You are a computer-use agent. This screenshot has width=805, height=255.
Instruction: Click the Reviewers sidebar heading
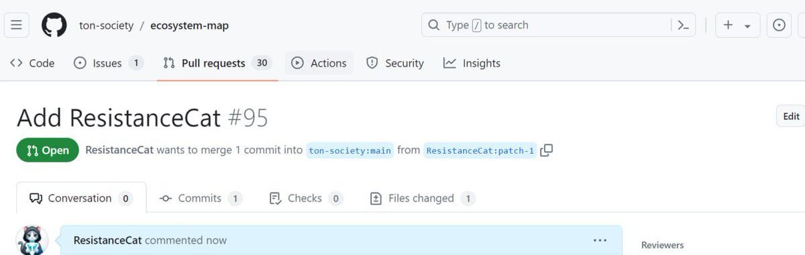pos(662,246)
